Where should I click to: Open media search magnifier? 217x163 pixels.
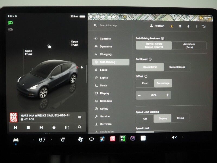coord(79,127)
